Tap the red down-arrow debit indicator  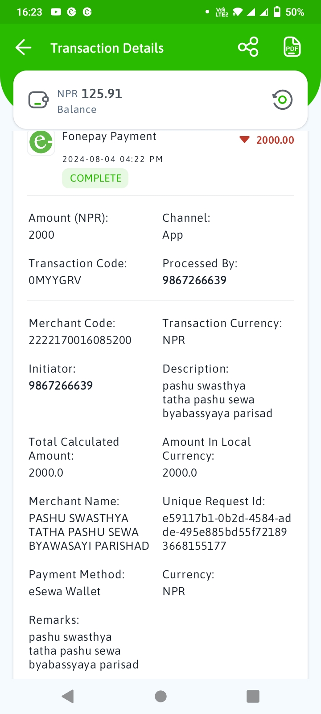click(x=244, y=140)
